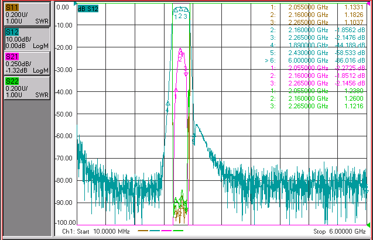
Task: Click the S21 reference value -1.32dB
Action: click(x=16, y=71)
